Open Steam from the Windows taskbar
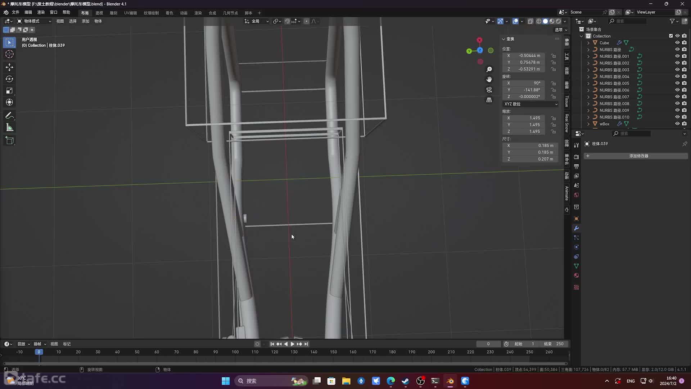691x389 pixels. 405,381
